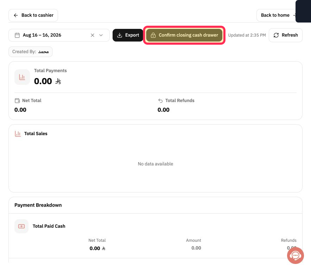Click the back arrow beside Back to cashier
This screenshot has height=271, width=311.
pos(16,15)
